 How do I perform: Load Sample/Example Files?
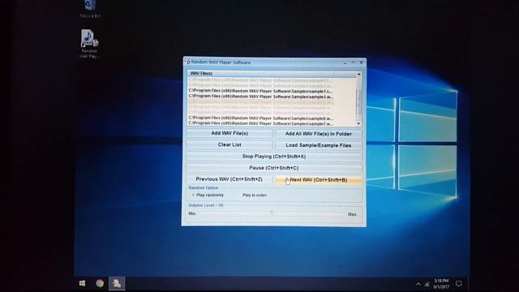point(319,145)
